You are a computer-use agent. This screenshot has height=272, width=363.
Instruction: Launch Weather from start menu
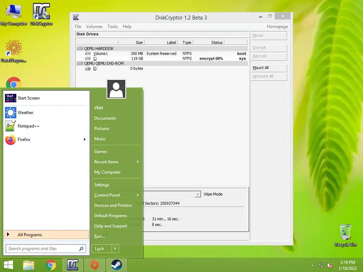click(x=46, y=112)
